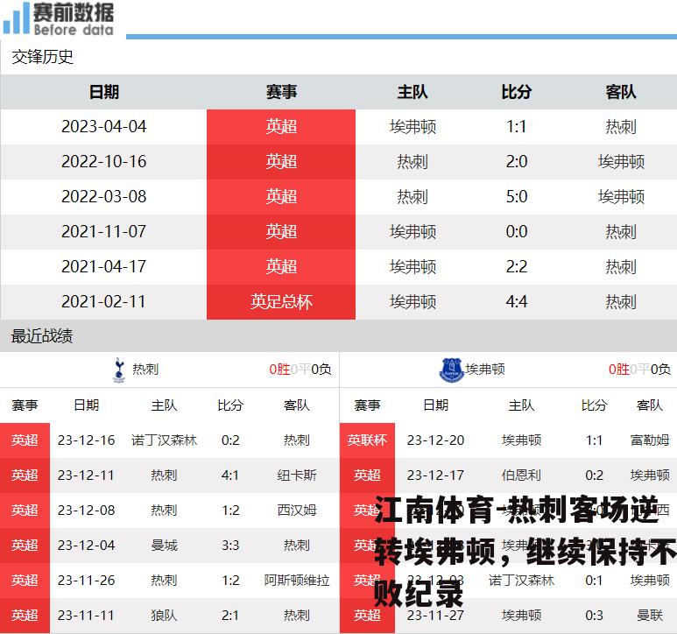Select the date 2021-04-17
677x634 pixels.
pyautogui.click(x=103, y=267)
